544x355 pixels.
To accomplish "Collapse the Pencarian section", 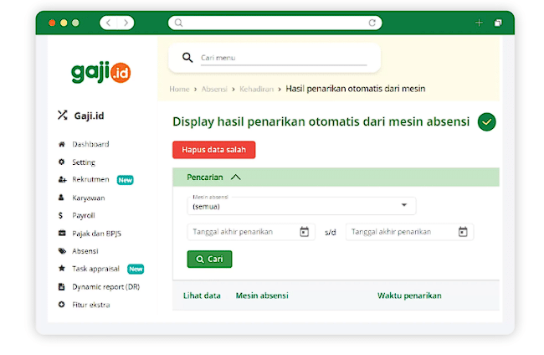I will click(235, 177).
